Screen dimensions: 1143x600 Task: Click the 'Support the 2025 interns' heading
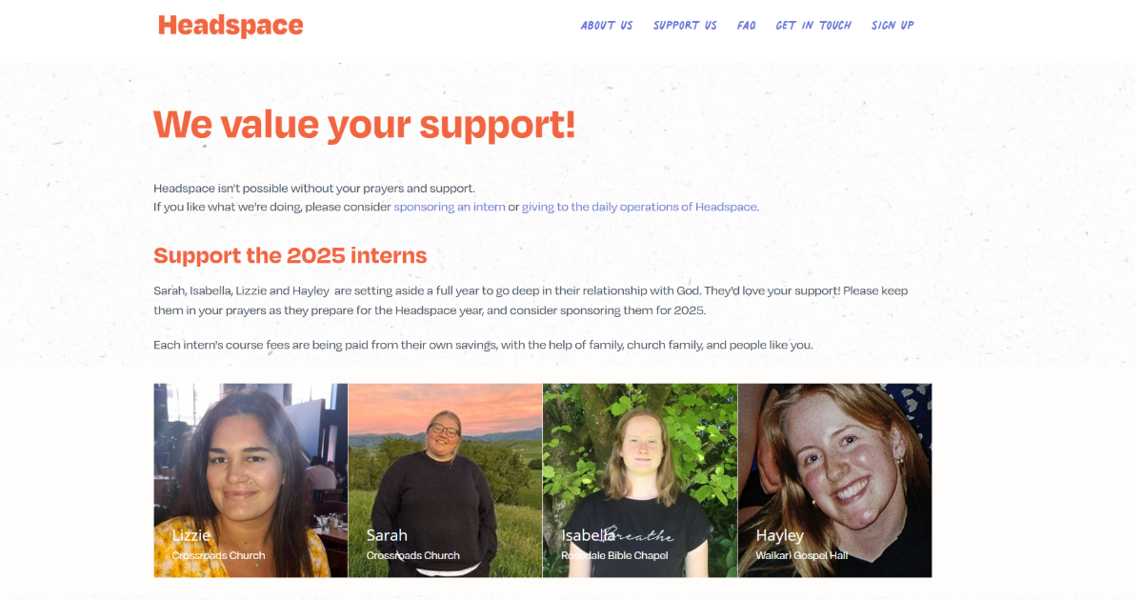click(x=291, y=255)
